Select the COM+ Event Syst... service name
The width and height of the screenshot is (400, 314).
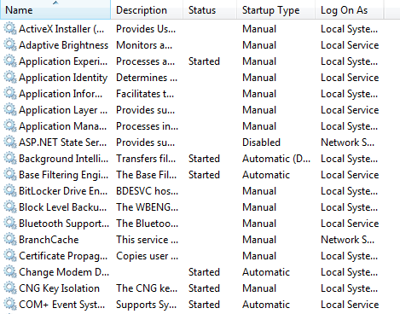click(61, 305)
